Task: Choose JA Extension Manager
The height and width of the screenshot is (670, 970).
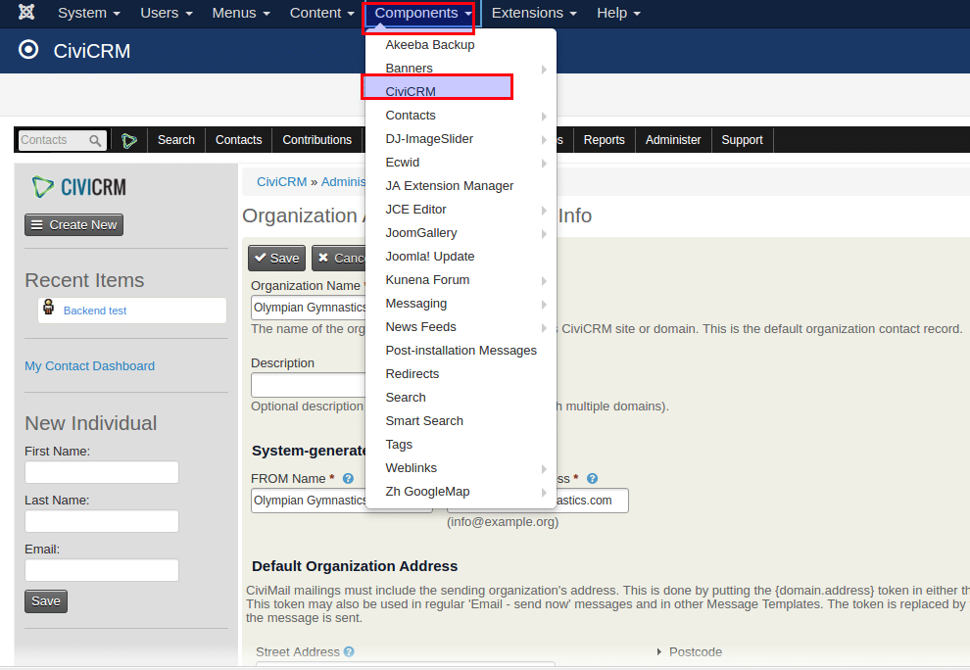Action: (449, 185)
